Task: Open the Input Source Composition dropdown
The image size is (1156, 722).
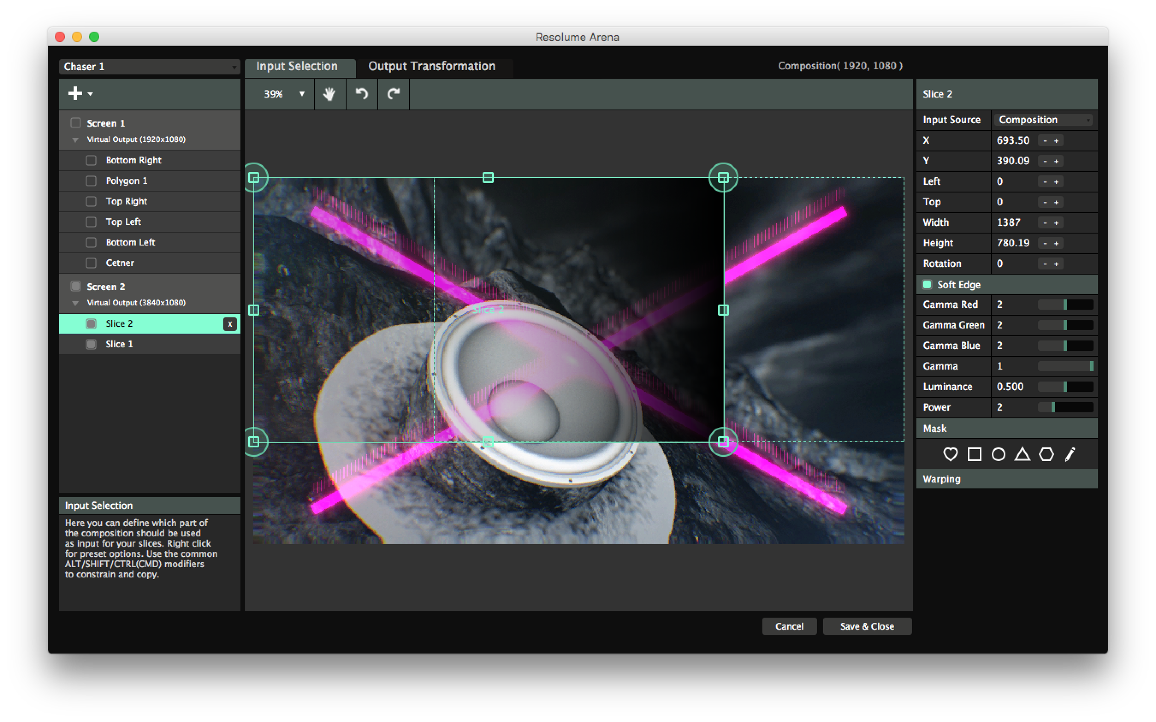Action: click(1044, 120)
